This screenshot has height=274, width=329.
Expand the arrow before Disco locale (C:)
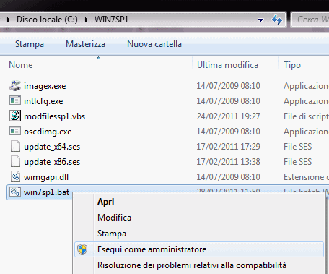tap(9, 20)
